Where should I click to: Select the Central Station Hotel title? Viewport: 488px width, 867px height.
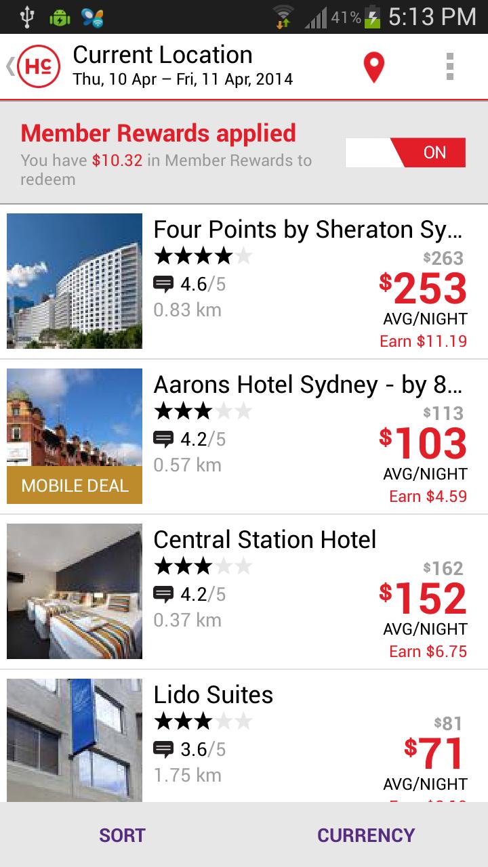264,540
